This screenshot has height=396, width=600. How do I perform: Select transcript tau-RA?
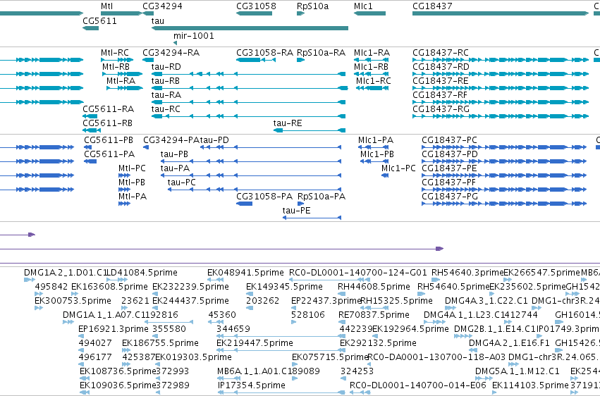pyautogui.click(x=166, y=95)
